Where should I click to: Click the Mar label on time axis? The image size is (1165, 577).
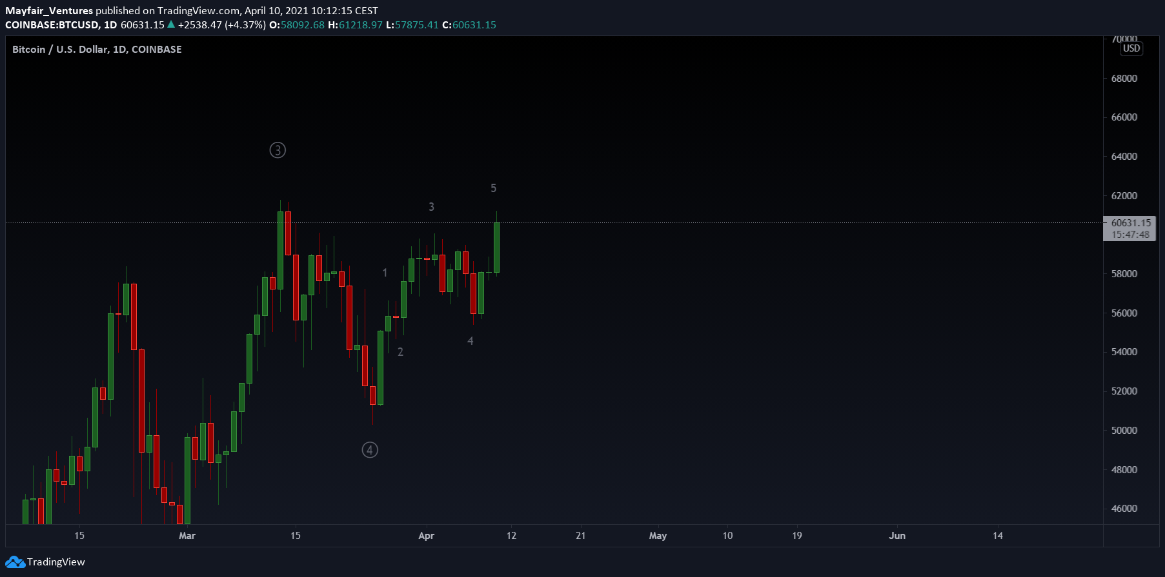[x=187, y=536]
